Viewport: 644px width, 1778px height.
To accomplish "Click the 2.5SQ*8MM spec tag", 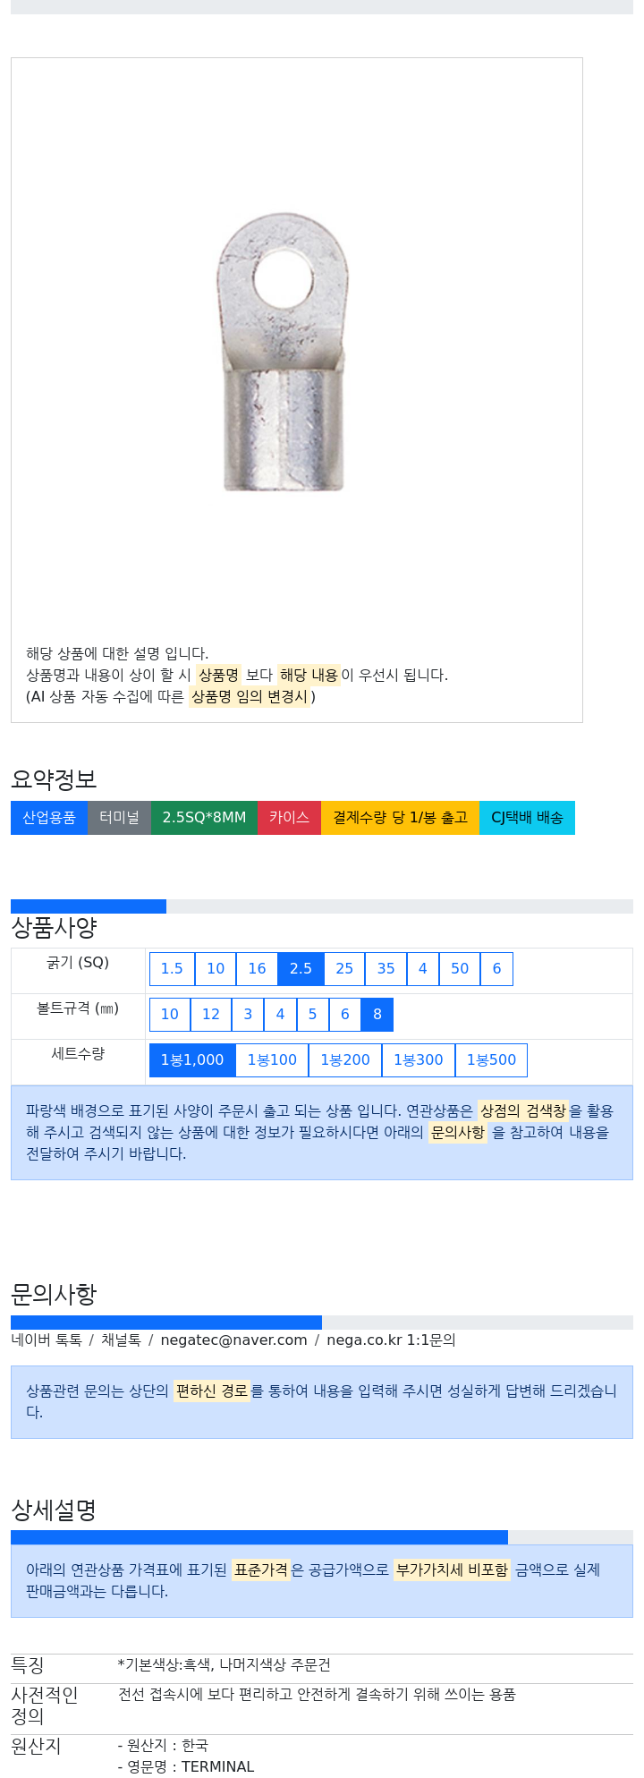I will (204, 818).
